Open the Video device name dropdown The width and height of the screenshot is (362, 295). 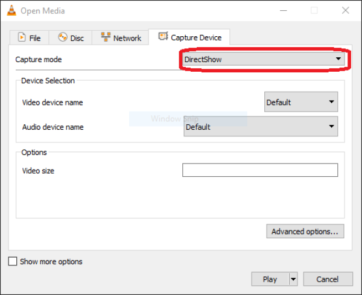click(301, 102)
